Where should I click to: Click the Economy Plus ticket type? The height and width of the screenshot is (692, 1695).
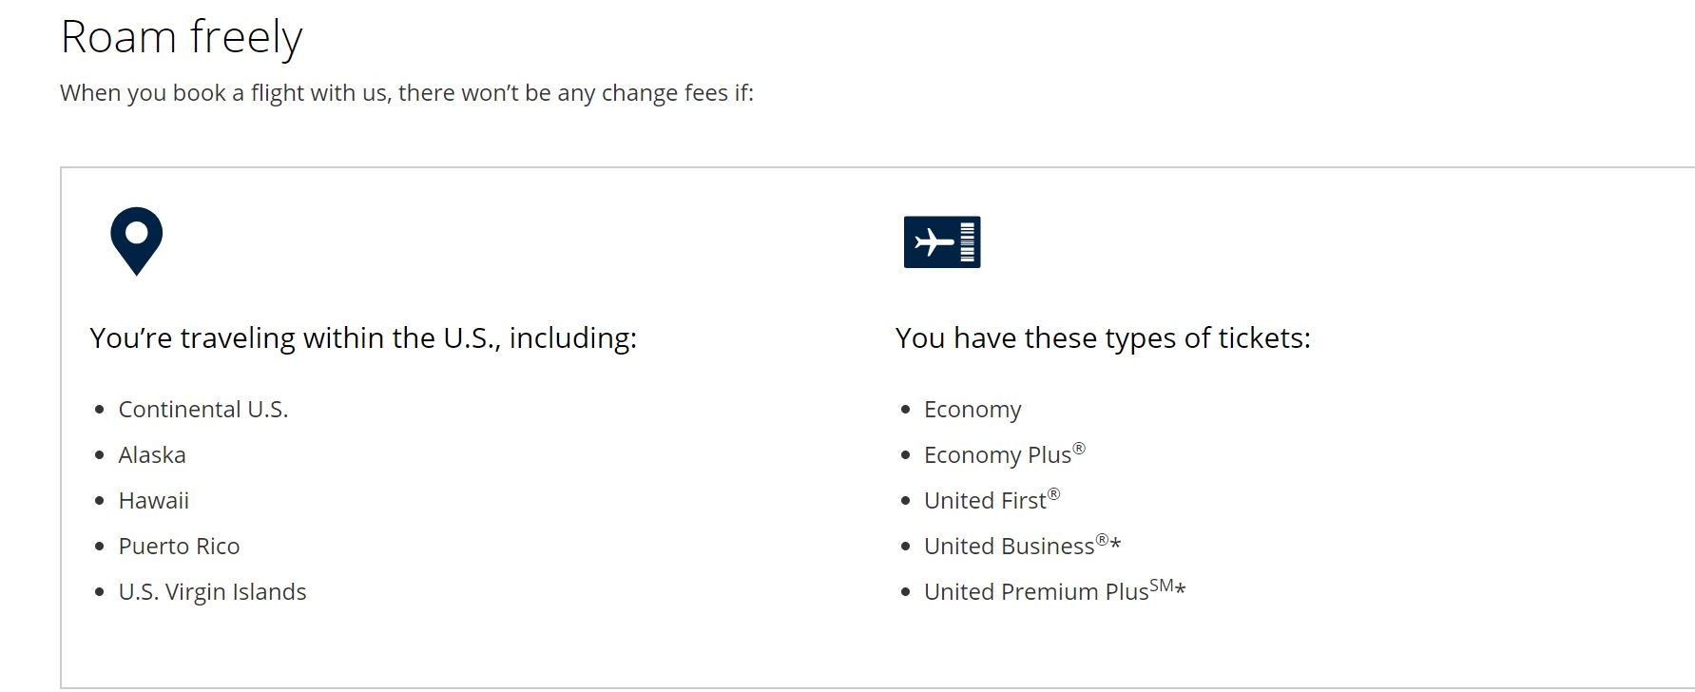[x=1005, y=454]
